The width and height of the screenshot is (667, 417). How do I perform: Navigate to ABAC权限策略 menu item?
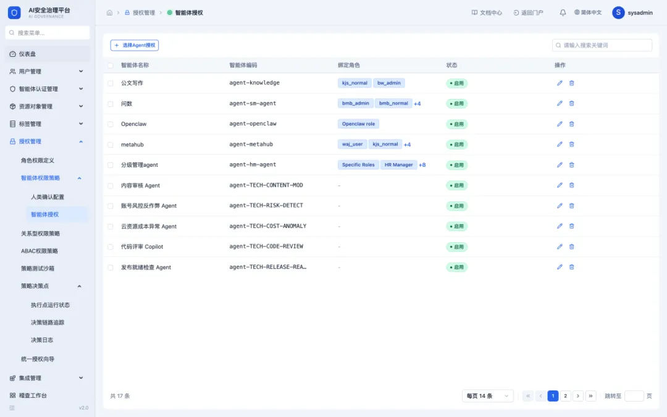pyautogui.click(x=40, y=251)
